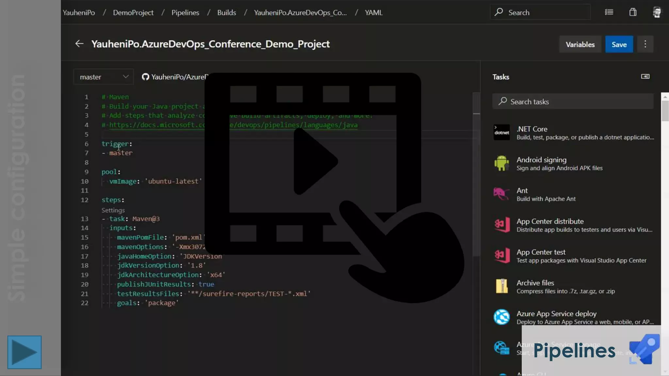
Task: Select the .NET Core task icon
Action: pos(501,132)
